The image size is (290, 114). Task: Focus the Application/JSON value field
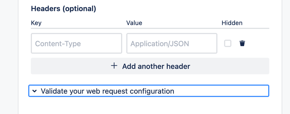click(172, 43)
